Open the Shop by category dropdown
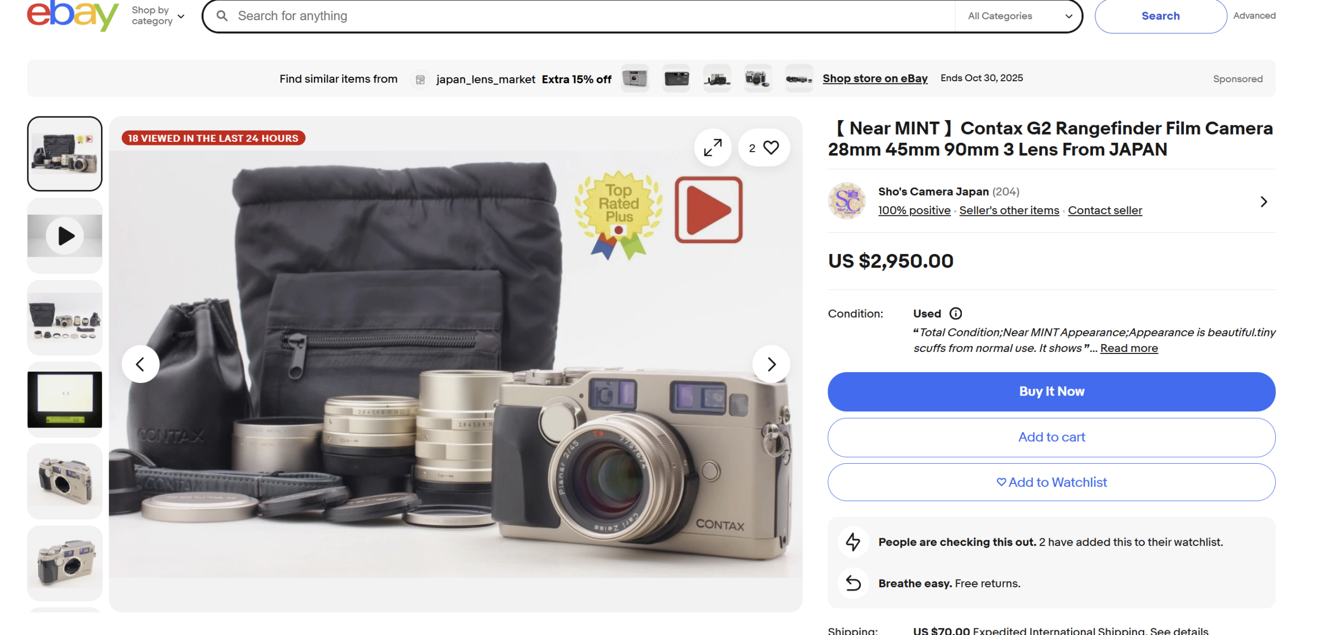The width and height of the screenshot is (1326, 635). [158, 16]
